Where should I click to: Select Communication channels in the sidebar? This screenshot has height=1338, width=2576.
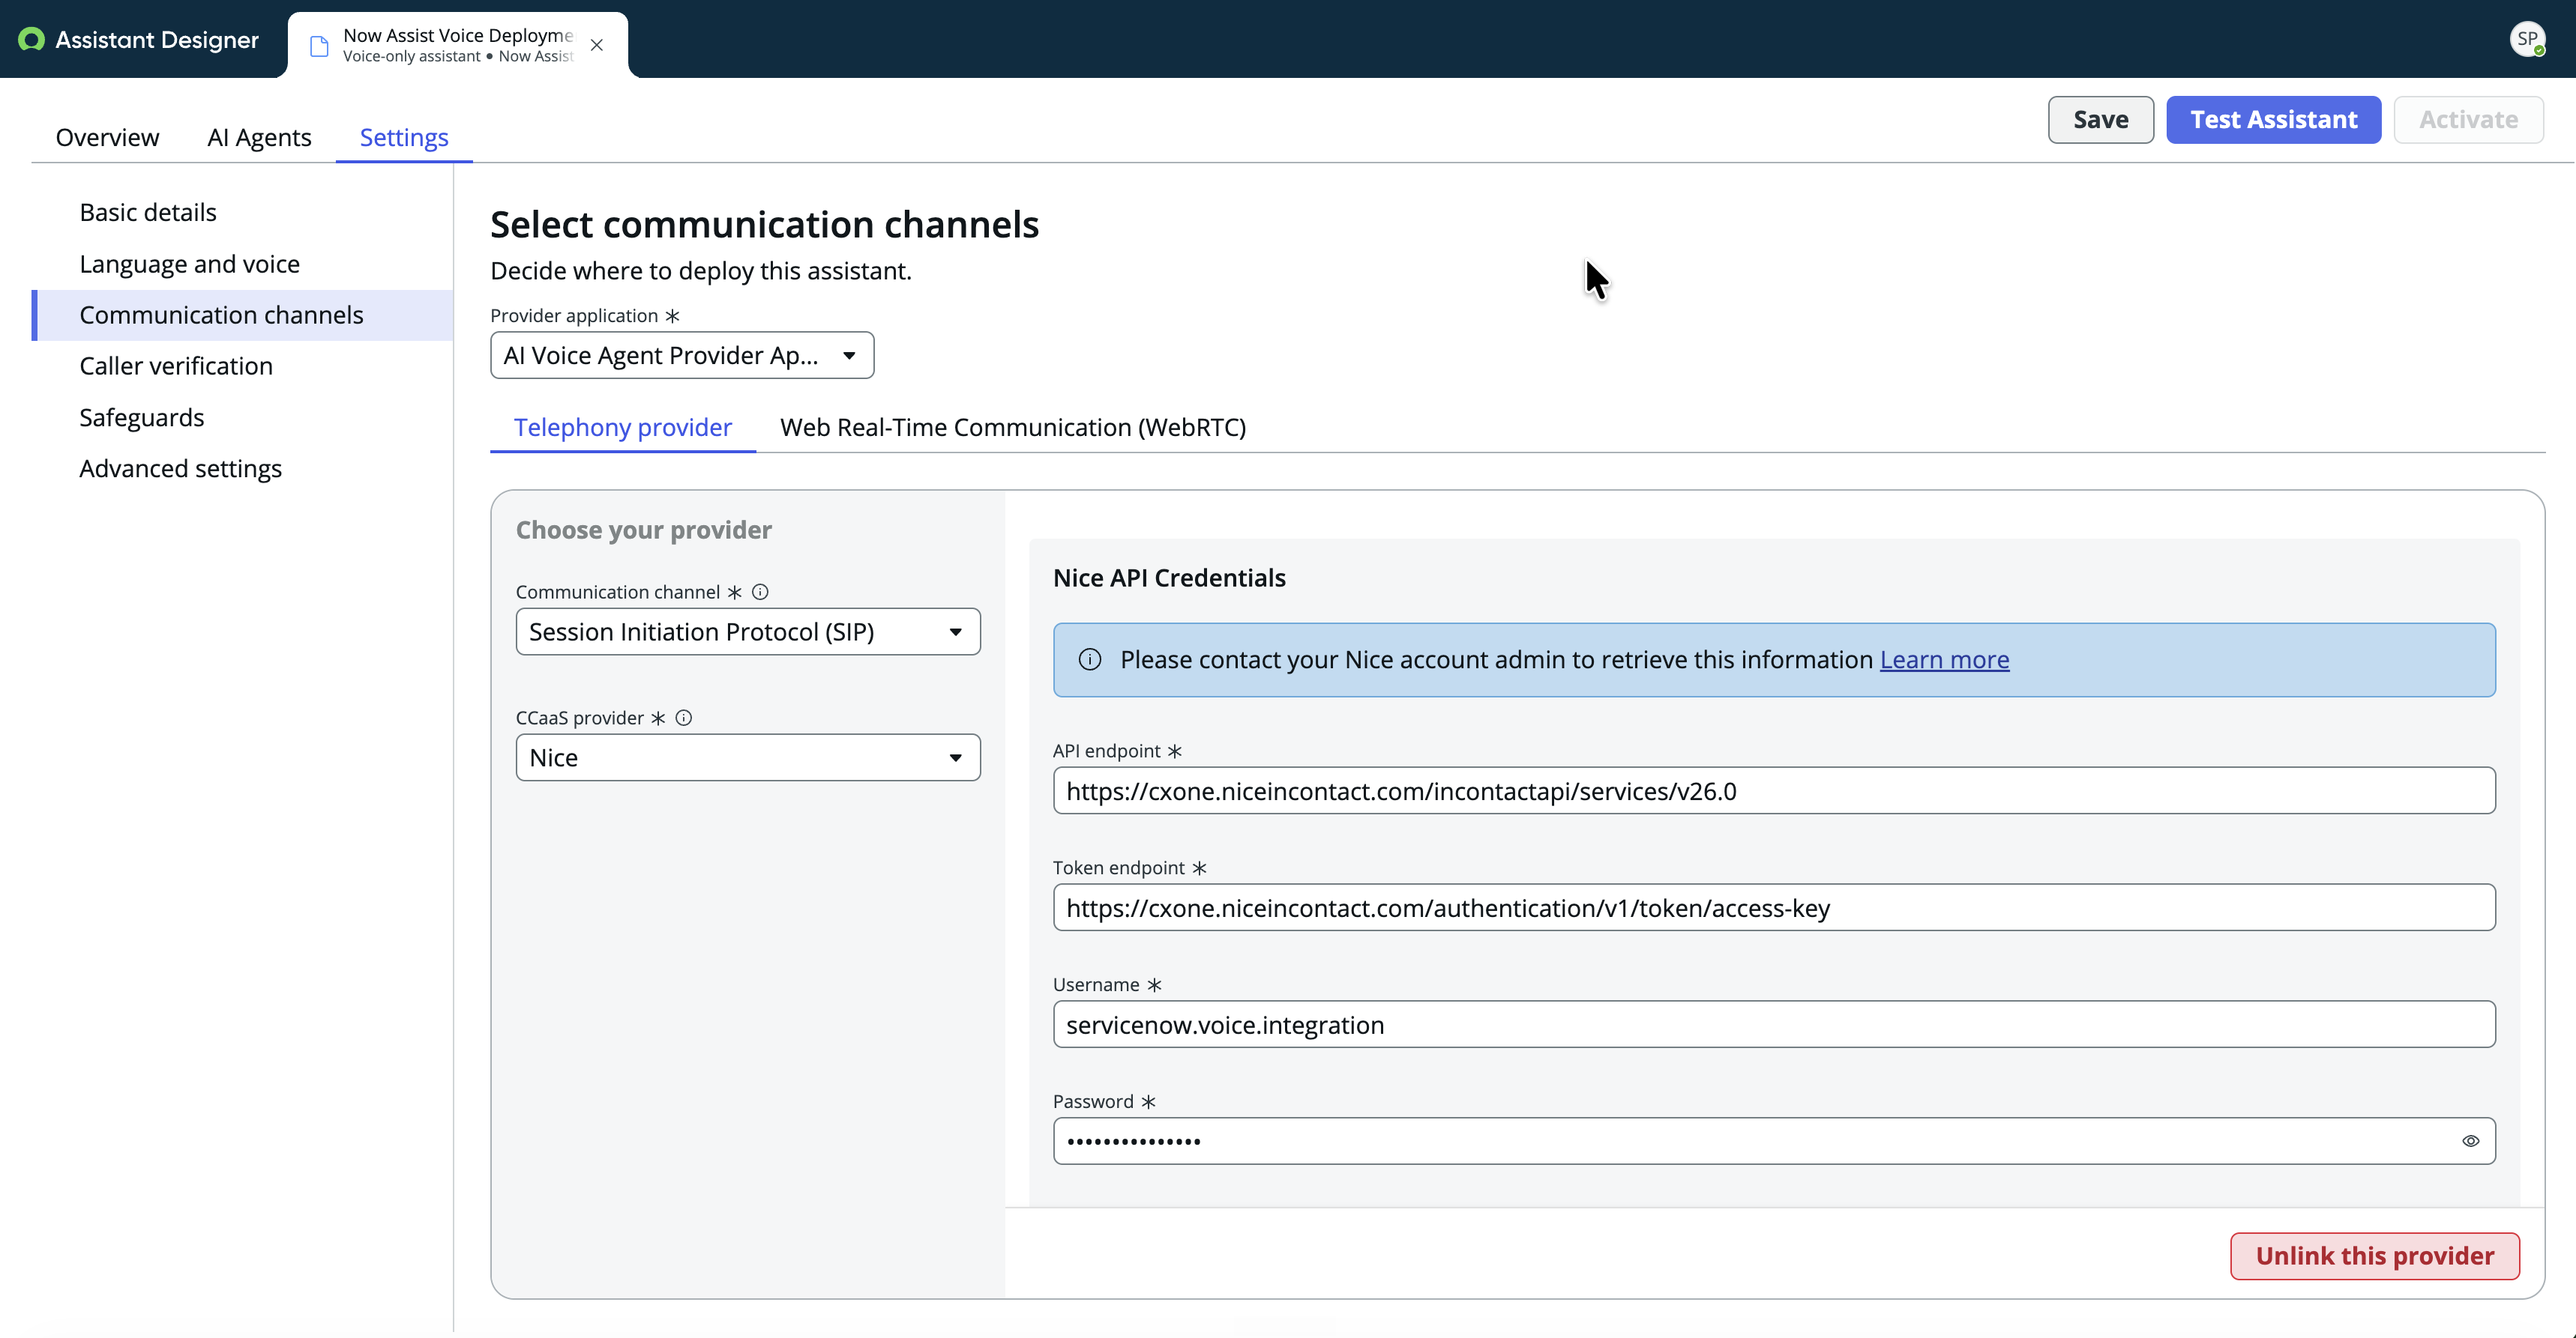click(x=242, y=315)
